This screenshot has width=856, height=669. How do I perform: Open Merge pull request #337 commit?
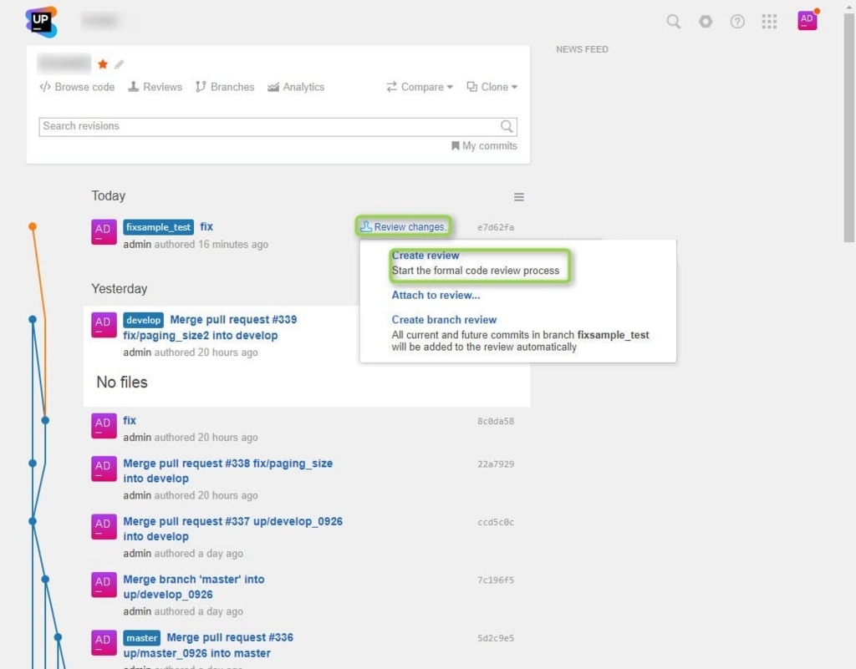pyautogui.click(x=232, y=529)
